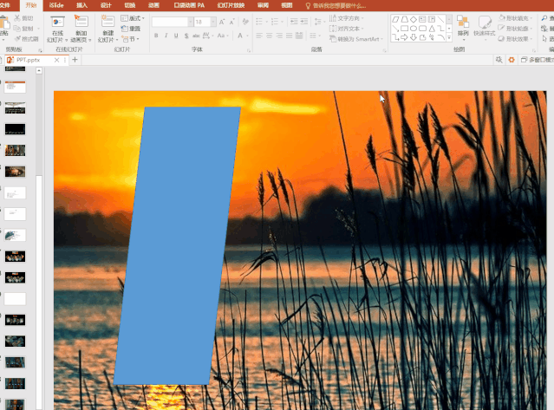The image size is (554, 410).
Task: Switch to the Insert (插入) tab
Action: (81, 5)
